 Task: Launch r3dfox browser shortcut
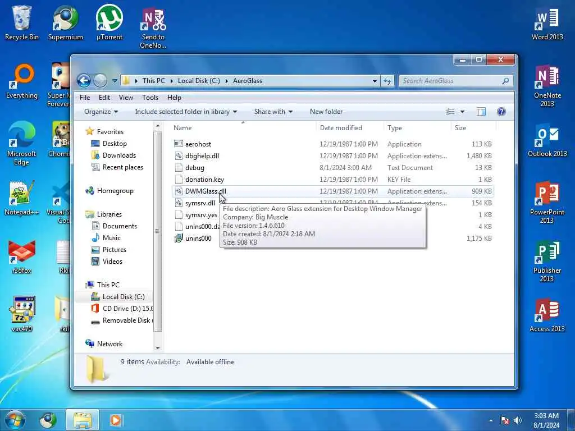point(22,256)
